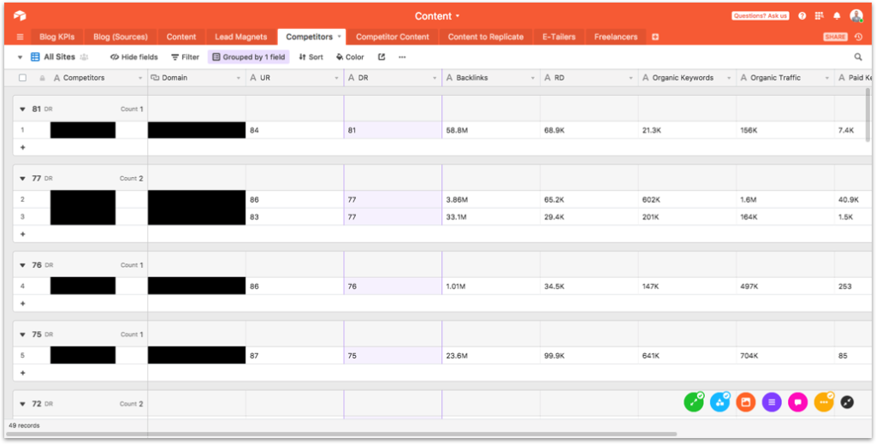Switch to the Blog (Sources) tab

(121, 37)
